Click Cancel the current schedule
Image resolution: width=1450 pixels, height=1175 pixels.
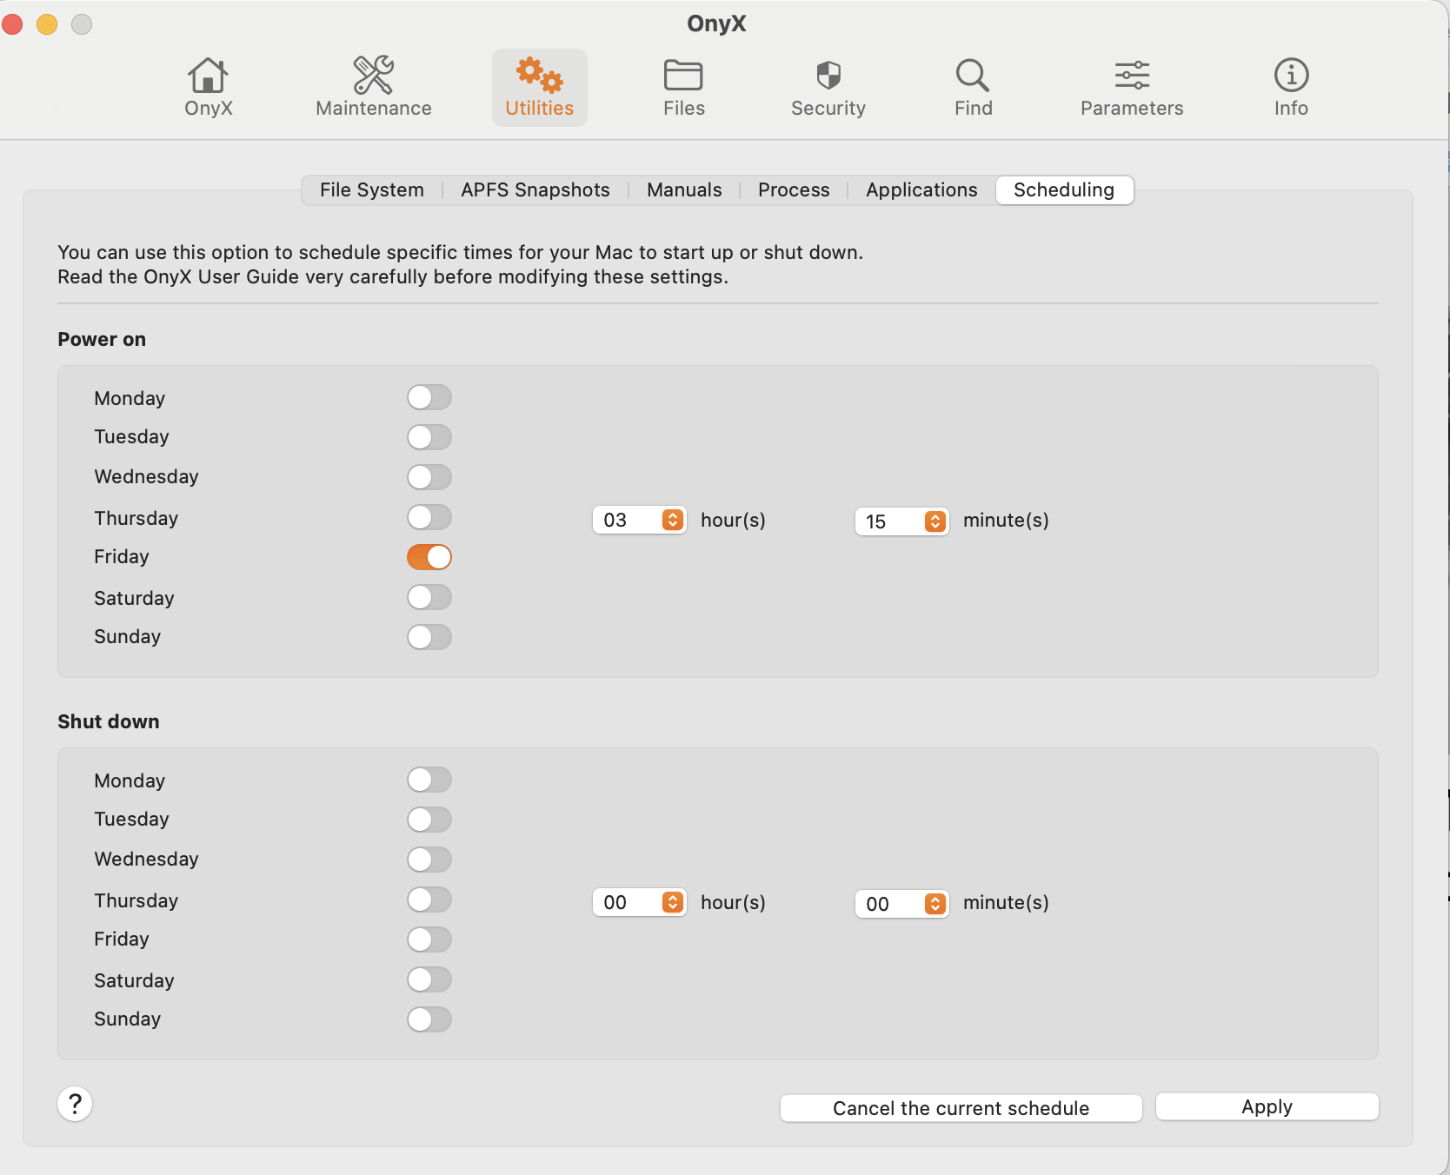(x=961, y=1108)
